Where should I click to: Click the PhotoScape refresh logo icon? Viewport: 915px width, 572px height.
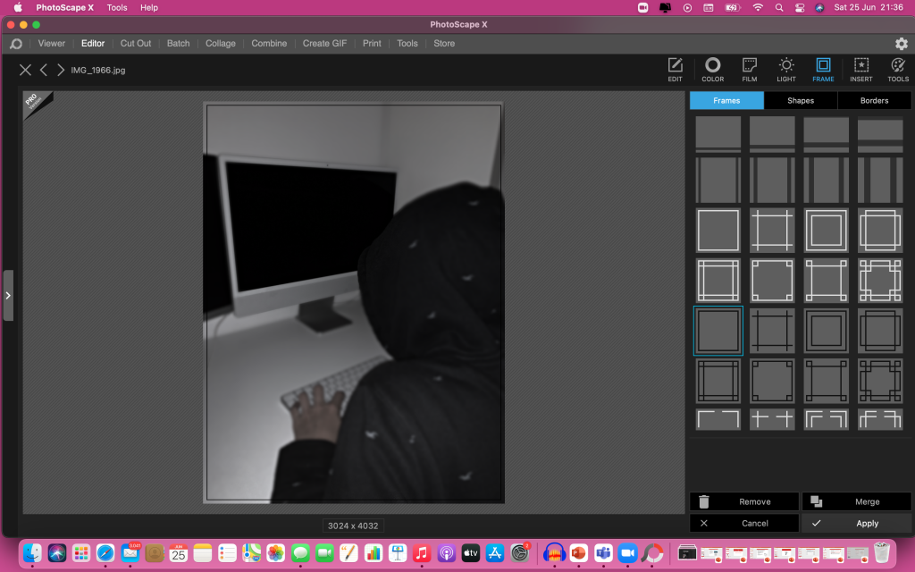(16, 44)
